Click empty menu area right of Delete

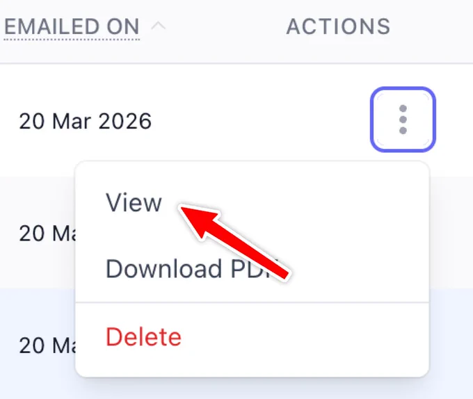(305, 336)
